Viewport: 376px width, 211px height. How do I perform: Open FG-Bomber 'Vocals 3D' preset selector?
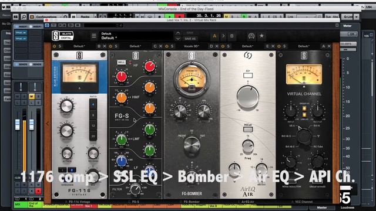(192, 46)
